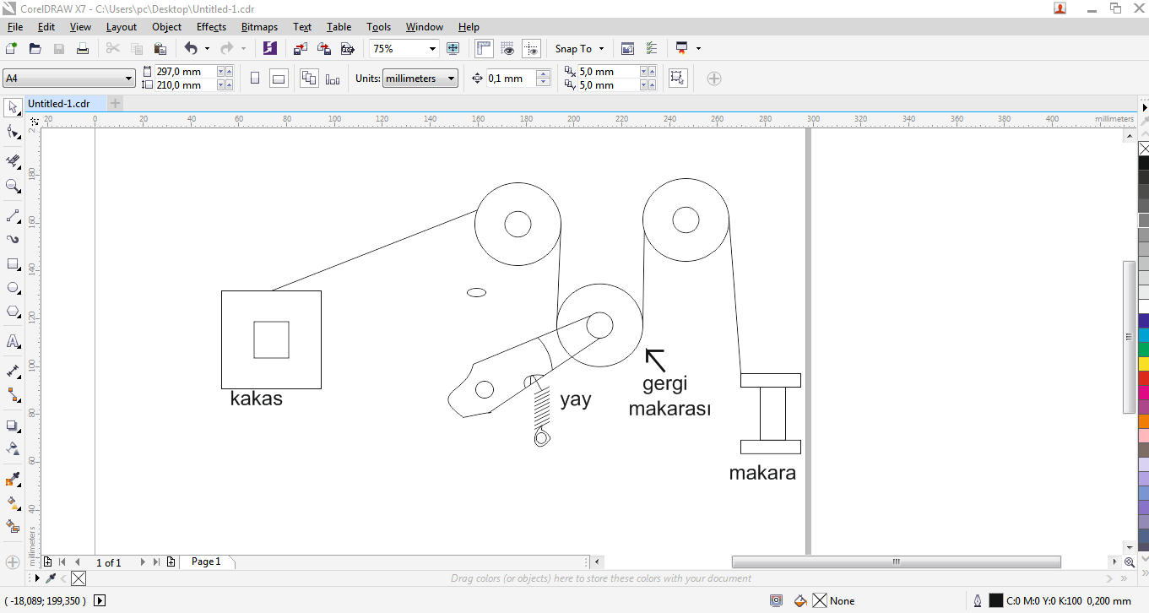Pick the yellow swatch in color palette
The height and width of the screenshot is (613, 1149).
[x=1143, y=363]
